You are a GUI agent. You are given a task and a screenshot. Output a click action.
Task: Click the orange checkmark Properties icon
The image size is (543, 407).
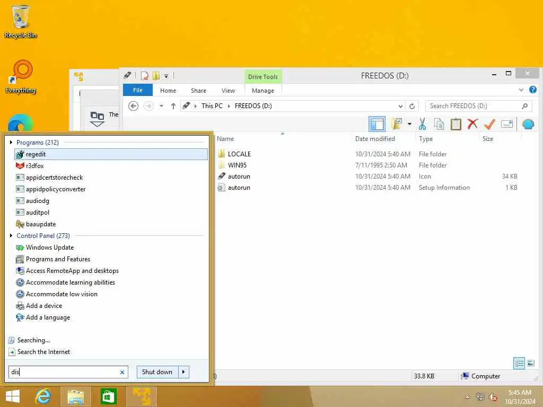click(489, 123)
